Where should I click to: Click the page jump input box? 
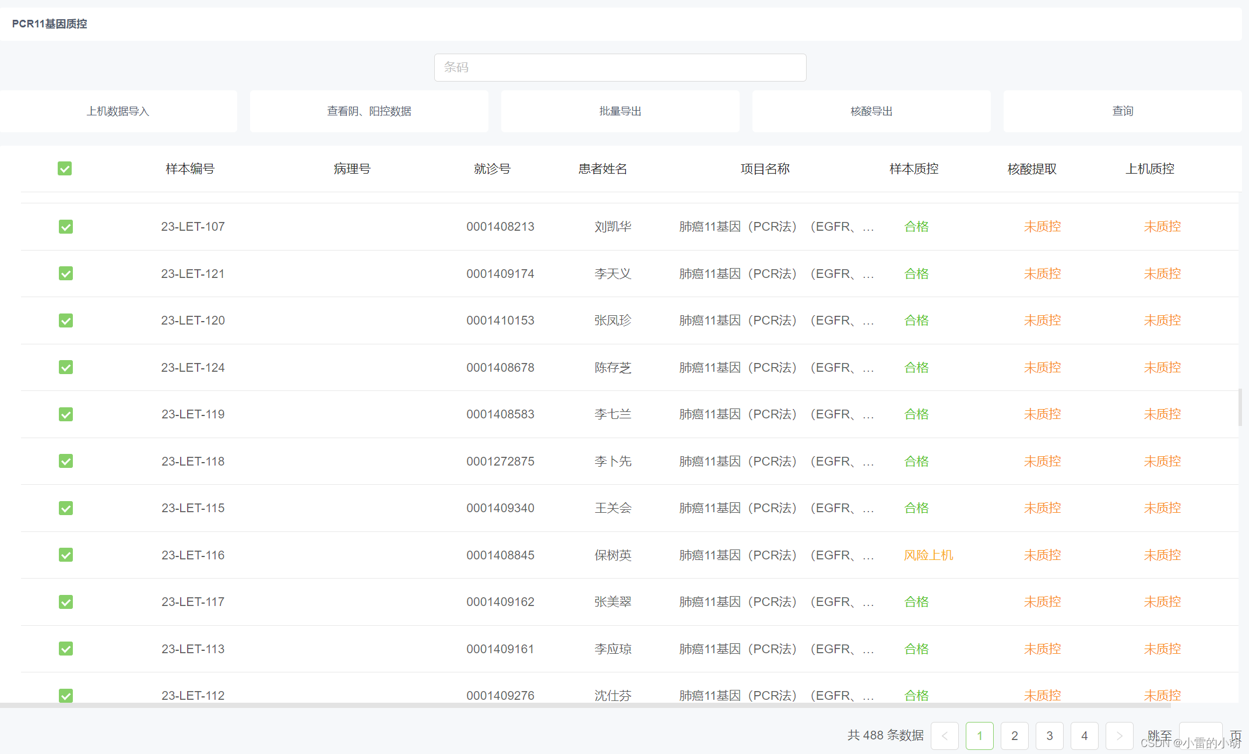pyautogui.click(x=1200, y=733)
